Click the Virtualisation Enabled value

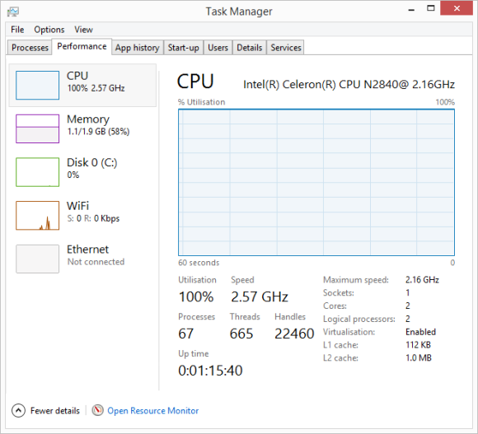(420, 332)
